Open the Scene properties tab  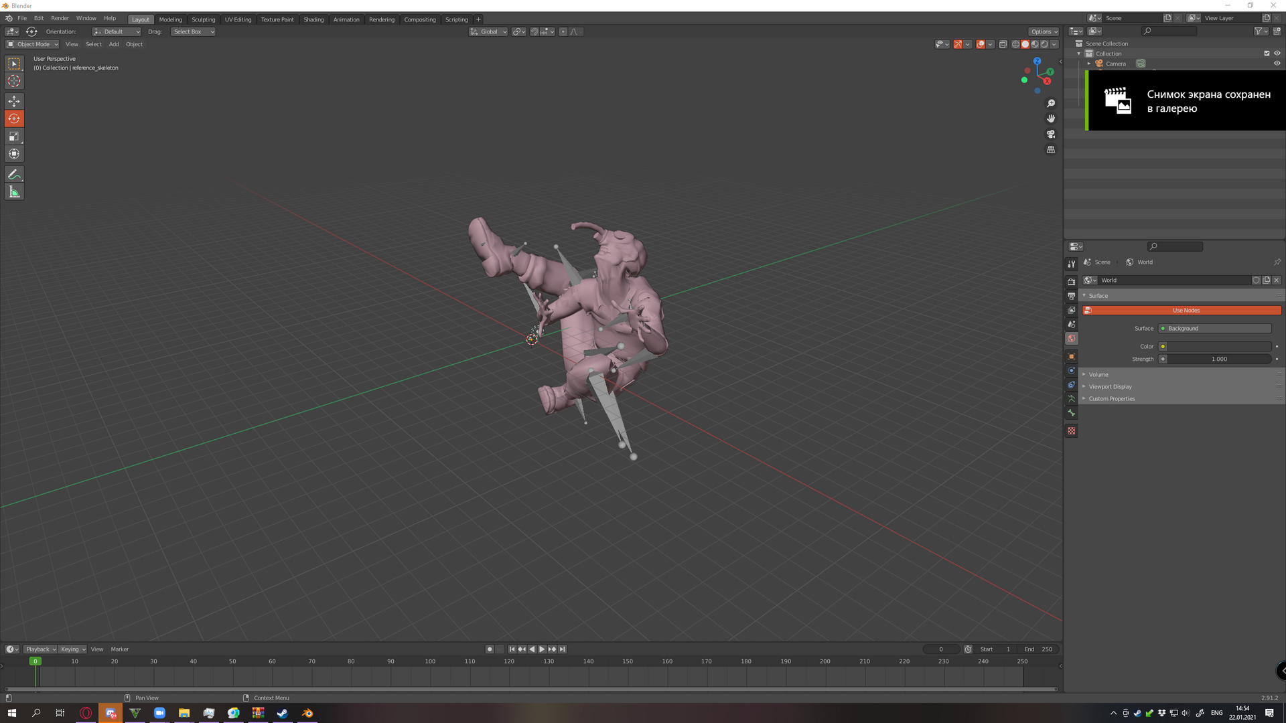coord(1072,324)
